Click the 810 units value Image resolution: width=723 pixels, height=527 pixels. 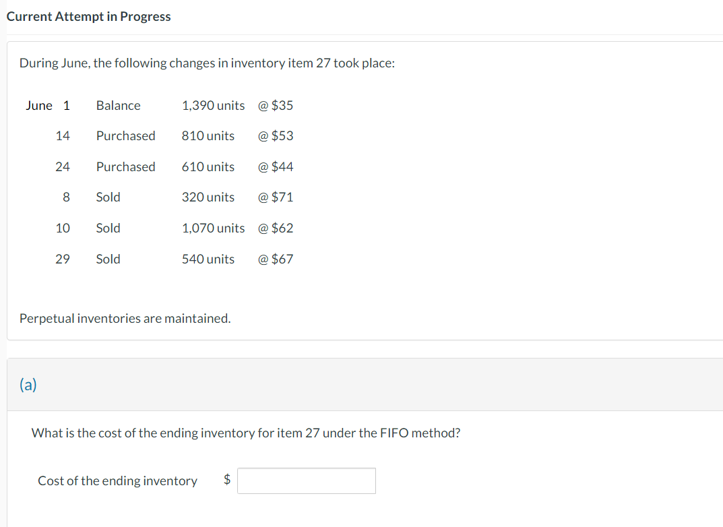[208, 135]
